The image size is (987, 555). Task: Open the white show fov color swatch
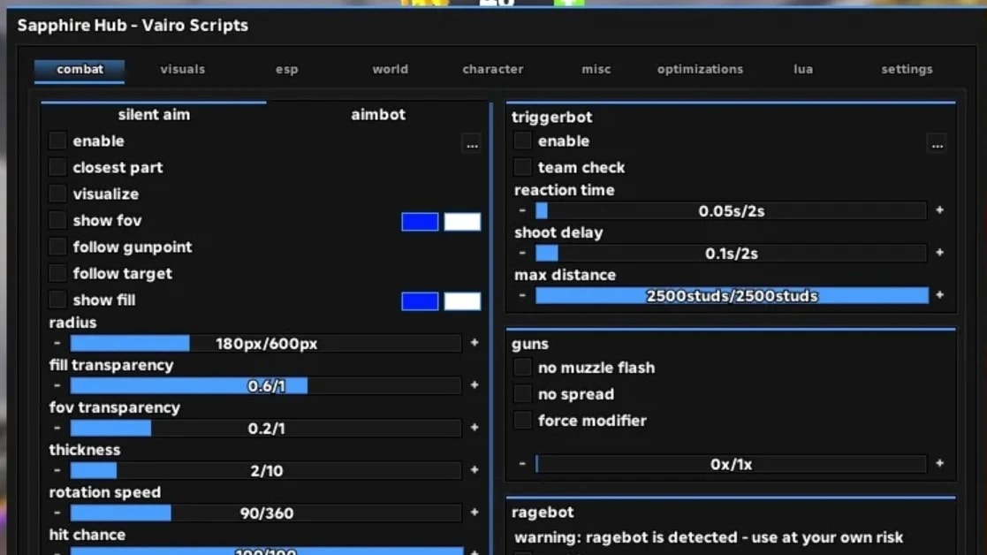click(x=463, y=222)
